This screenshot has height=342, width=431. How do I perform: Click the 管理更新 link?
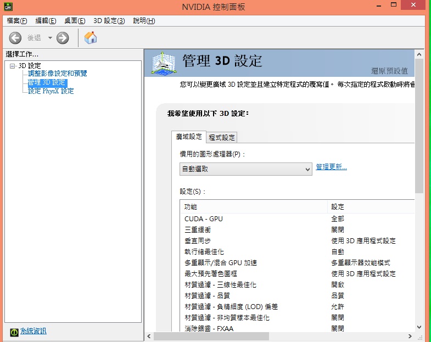coord(331,167)
